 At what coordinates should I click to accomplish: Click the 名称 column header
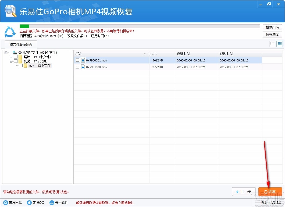pyautogui.click(x=111, y=54)
